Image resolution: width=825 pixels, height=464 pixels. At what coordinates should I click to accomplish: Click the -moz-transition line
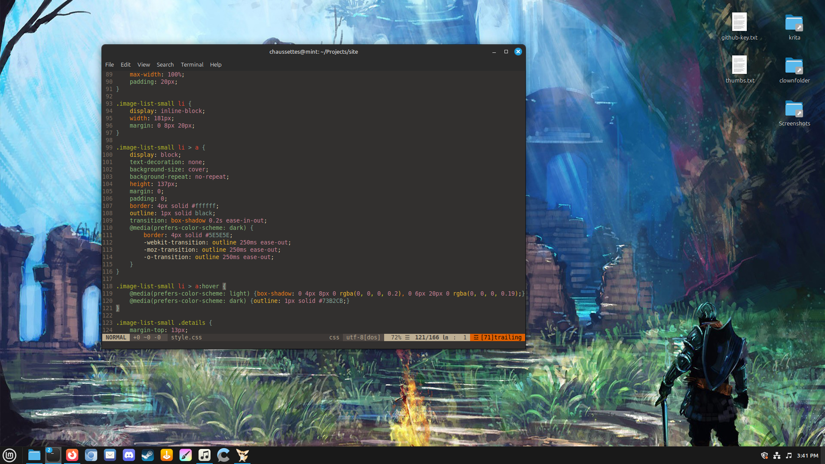coord(212,250)
